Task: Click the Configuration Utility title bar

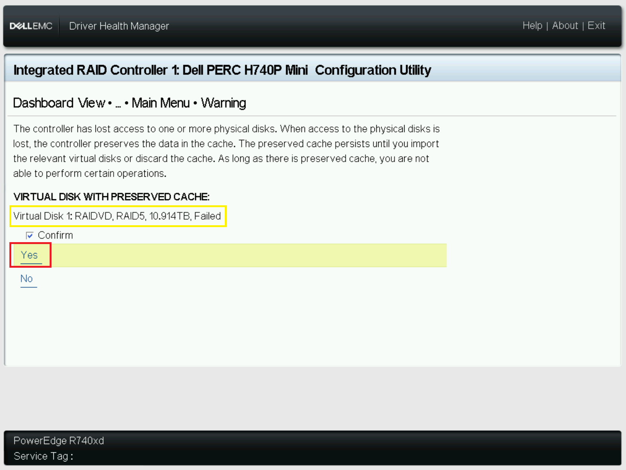Action: pyautogui.click(x=222, y=70)
